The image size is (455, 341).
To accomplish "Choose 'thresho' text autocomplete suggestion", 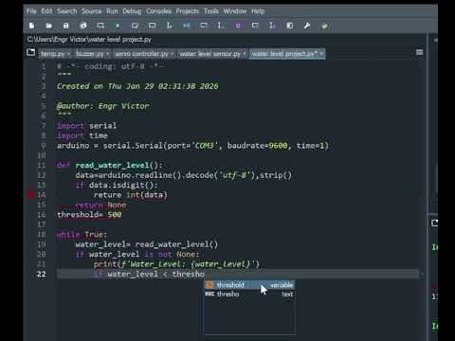I will tap(249, 295).
